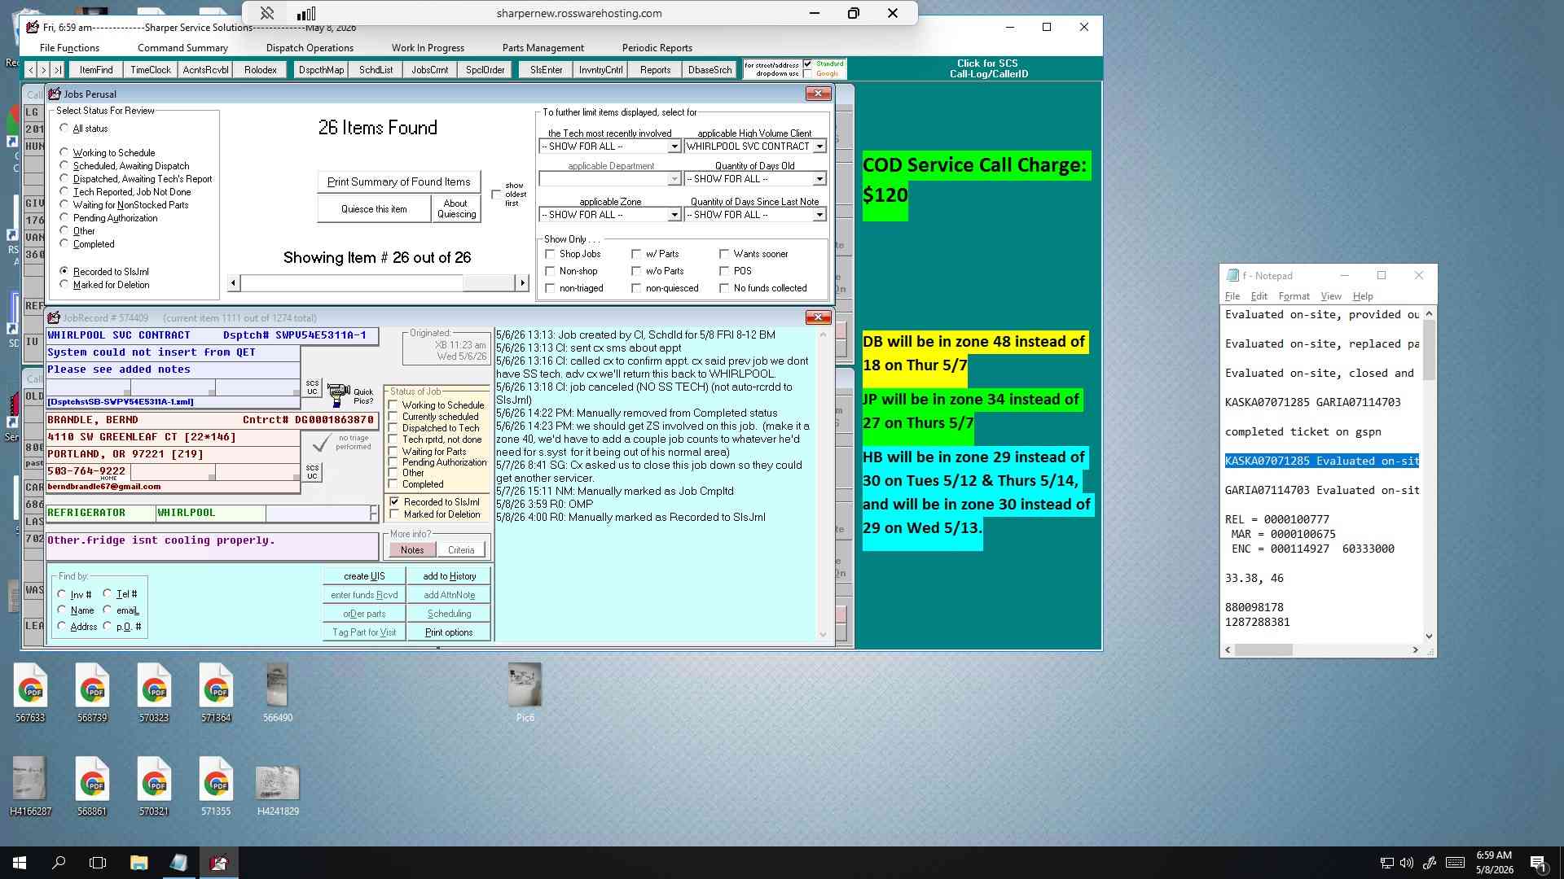Select the All status radio button
Image resolution: width=1564 pixels, height=879 pixels.
pos(64,129)
